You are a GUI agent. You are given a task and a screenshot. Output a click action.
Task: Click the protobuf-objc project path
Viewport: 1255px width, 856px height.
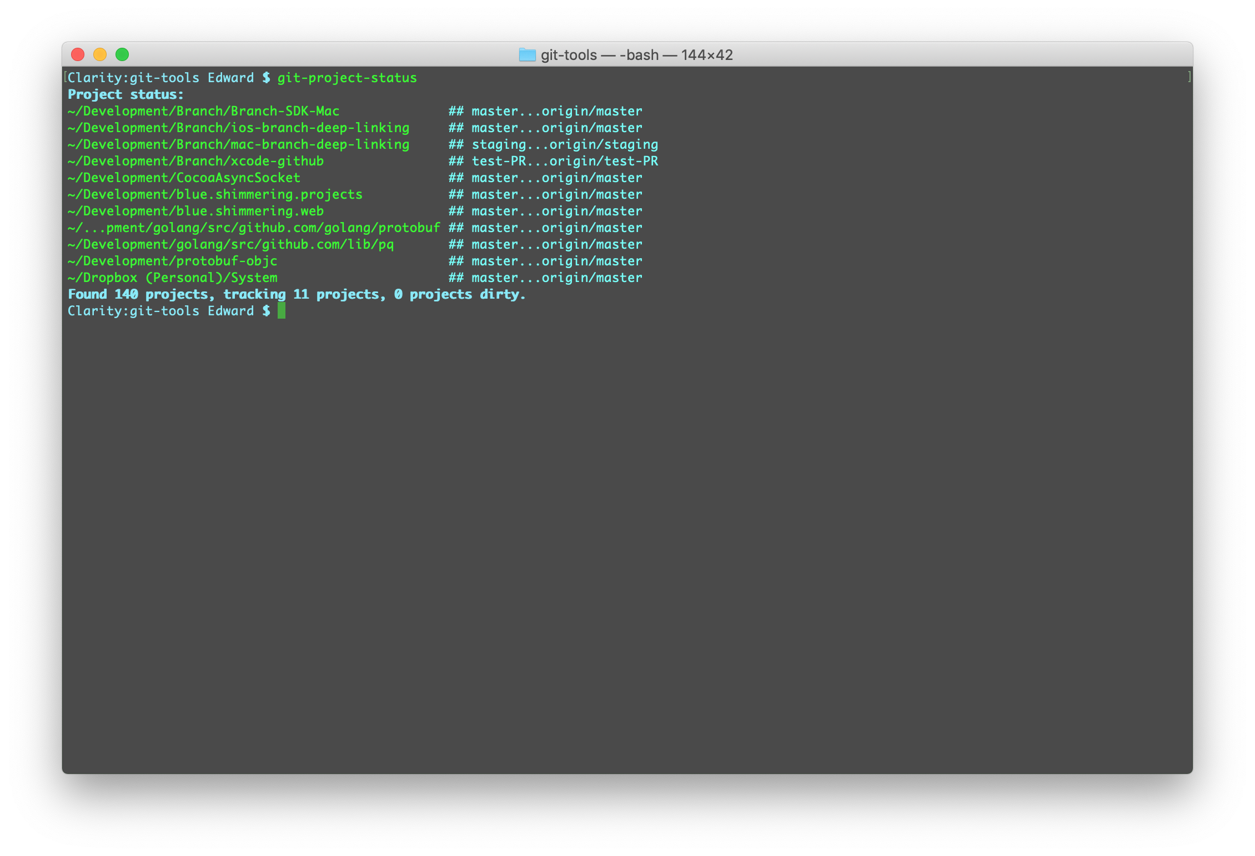[x=172, y=261]
